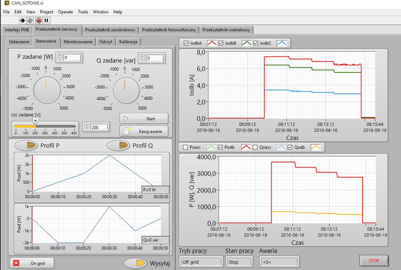The height and width of the screenshot is (270, 401).
Task: Click the Uo zadane field showing 200
Action: pyautogui.click(x=99, y=127)
